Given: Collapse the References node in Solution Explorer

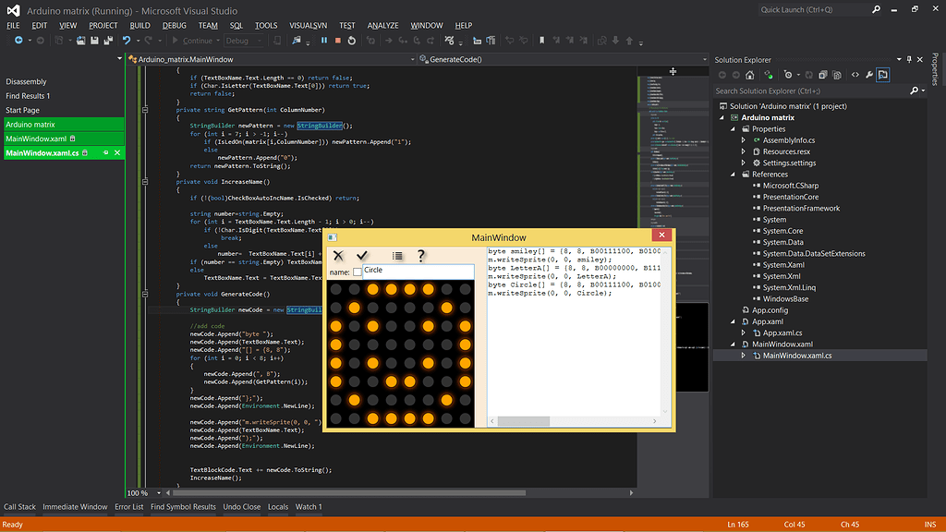Looking at the screenshot, I should [734, 175].
